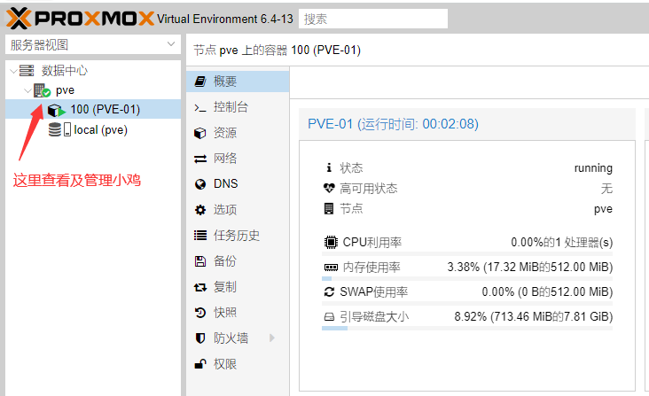
Task: Click the container 100 cube icon
Action: (57, 110)
